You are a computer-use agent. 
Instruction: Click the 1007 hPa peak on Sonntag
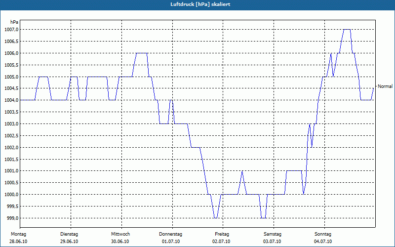347,30
